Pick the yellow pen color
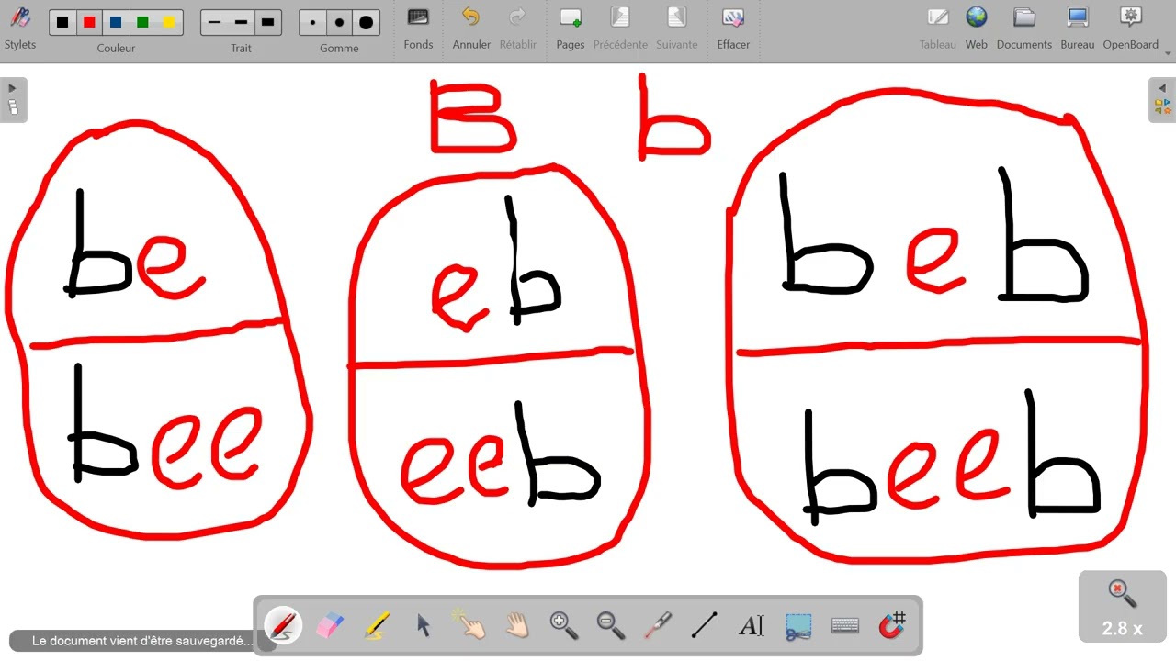This screenshot has width=1176, height=661. pyautogui.click(x=169, y=22)
